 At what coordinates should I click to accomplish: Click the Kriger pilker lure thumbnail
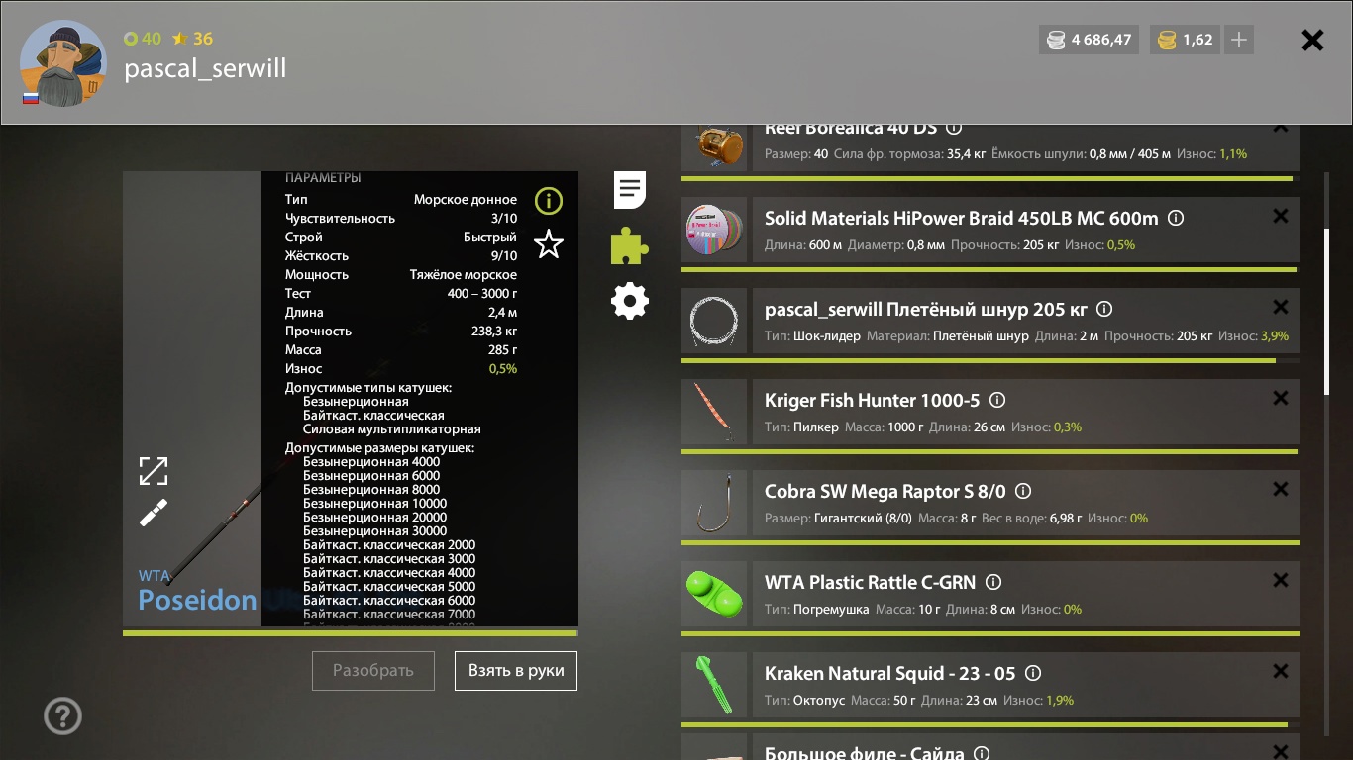(x=714, y=412)
